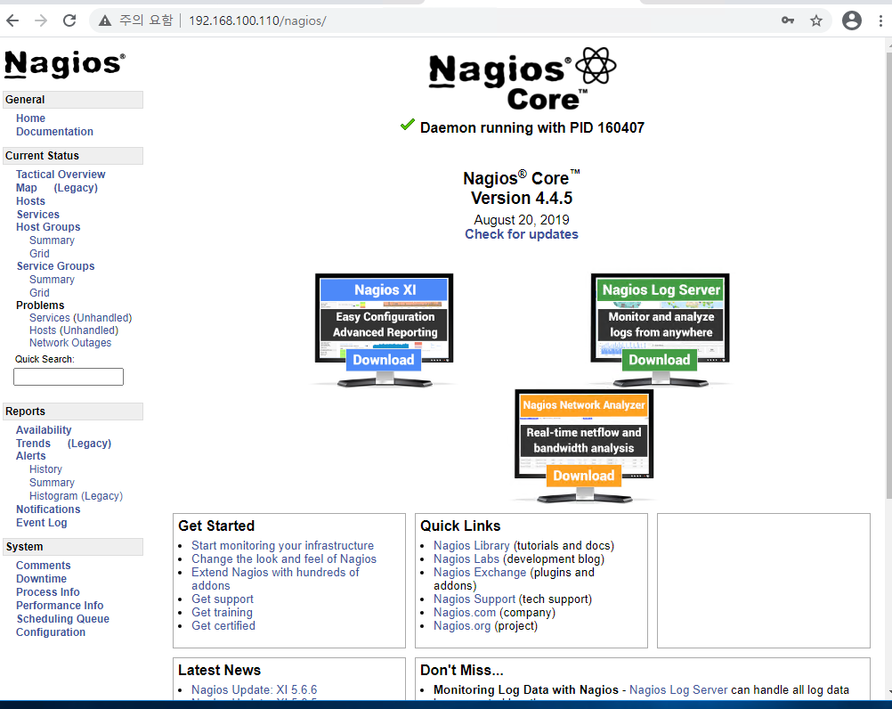Open the Availability report
892x709 pixels.
tap(44, 430)
